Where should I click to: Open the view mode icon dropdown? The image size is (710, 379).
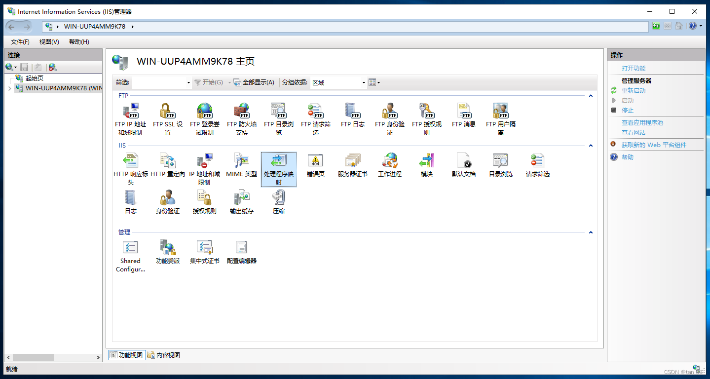(x=374, y=82)
